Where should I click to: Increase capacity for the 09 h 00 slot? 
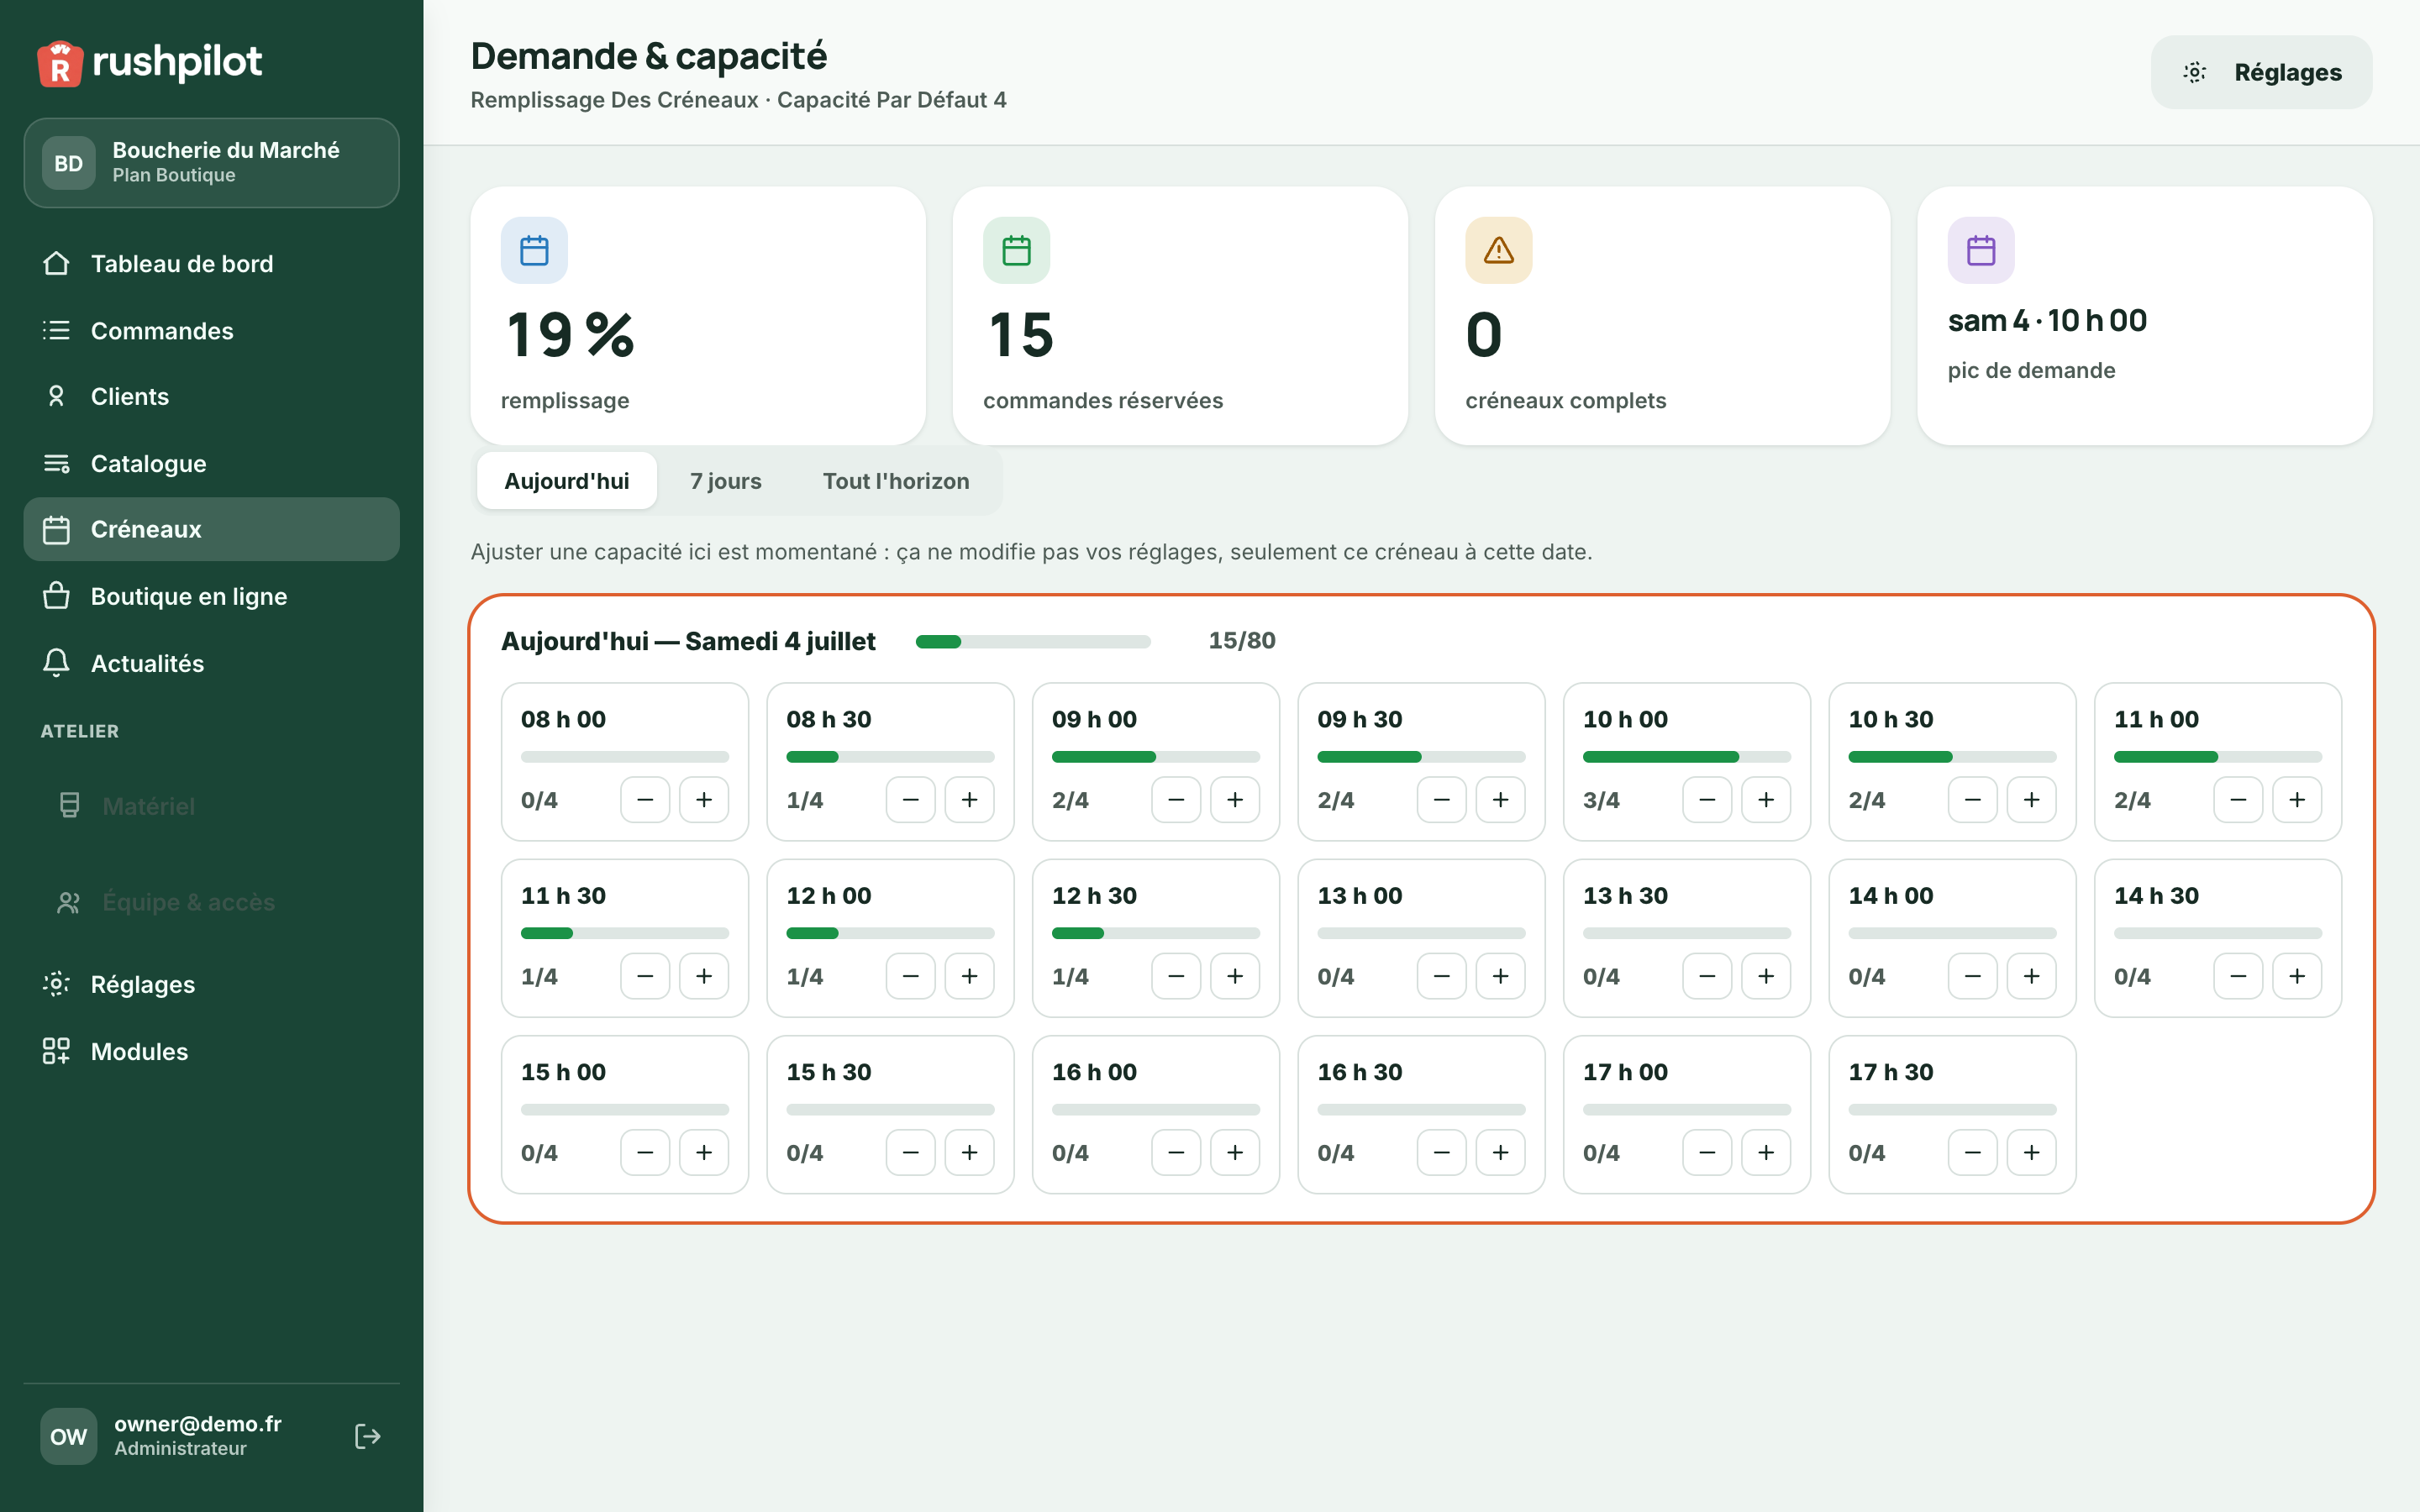[x=1235, y=800]
